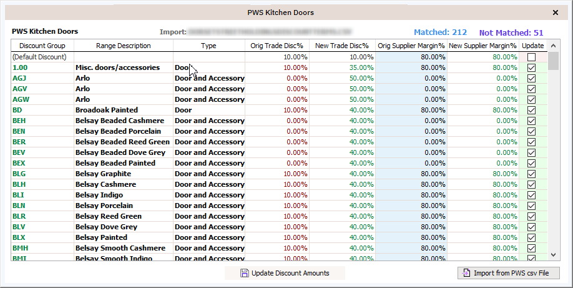
Task: Click the 35.00% New Trade Disc cell
Action: coord(342,67)
